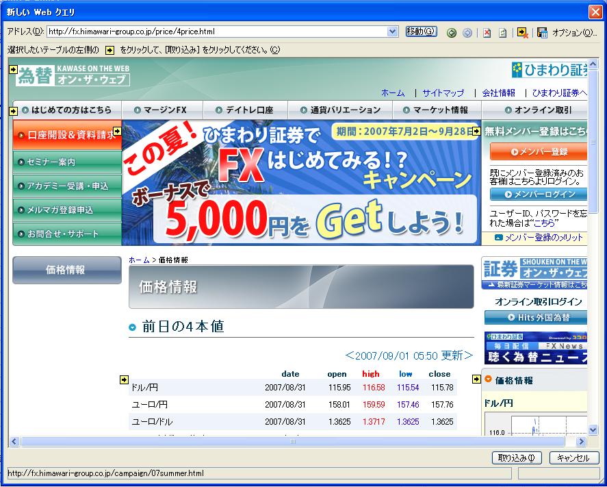Click the 聴く為替ニュース banner
The height and width of the screenshot is (487, 607).
[x=536, y=348]
